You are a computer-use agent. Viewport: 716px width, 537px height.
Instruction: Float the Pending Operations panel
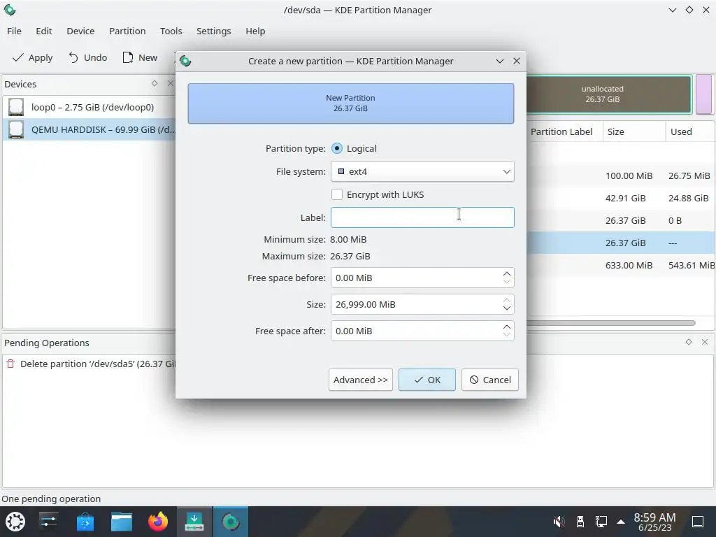point(689,342)
